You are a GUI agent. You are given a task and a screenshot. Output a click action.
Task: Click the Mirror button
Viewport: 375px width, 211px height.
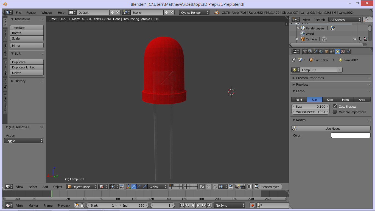point(27,46)
